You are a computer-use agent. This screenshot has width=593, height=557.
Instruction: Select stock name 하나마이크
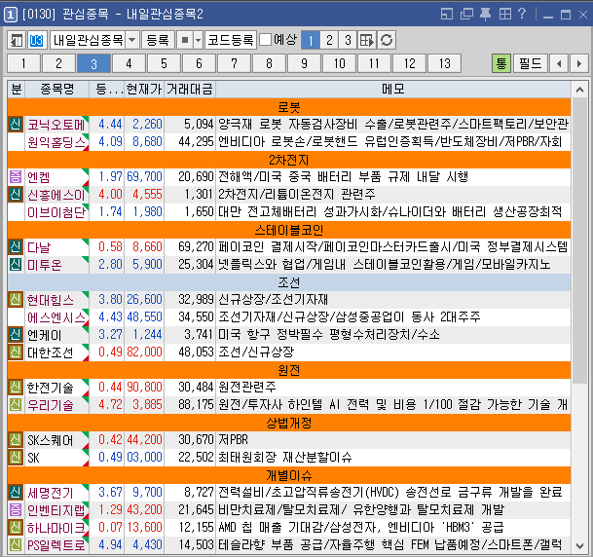[56, 527]
